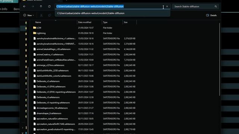
Task: Toggle the Details pane
Action: tap(211, 15)
